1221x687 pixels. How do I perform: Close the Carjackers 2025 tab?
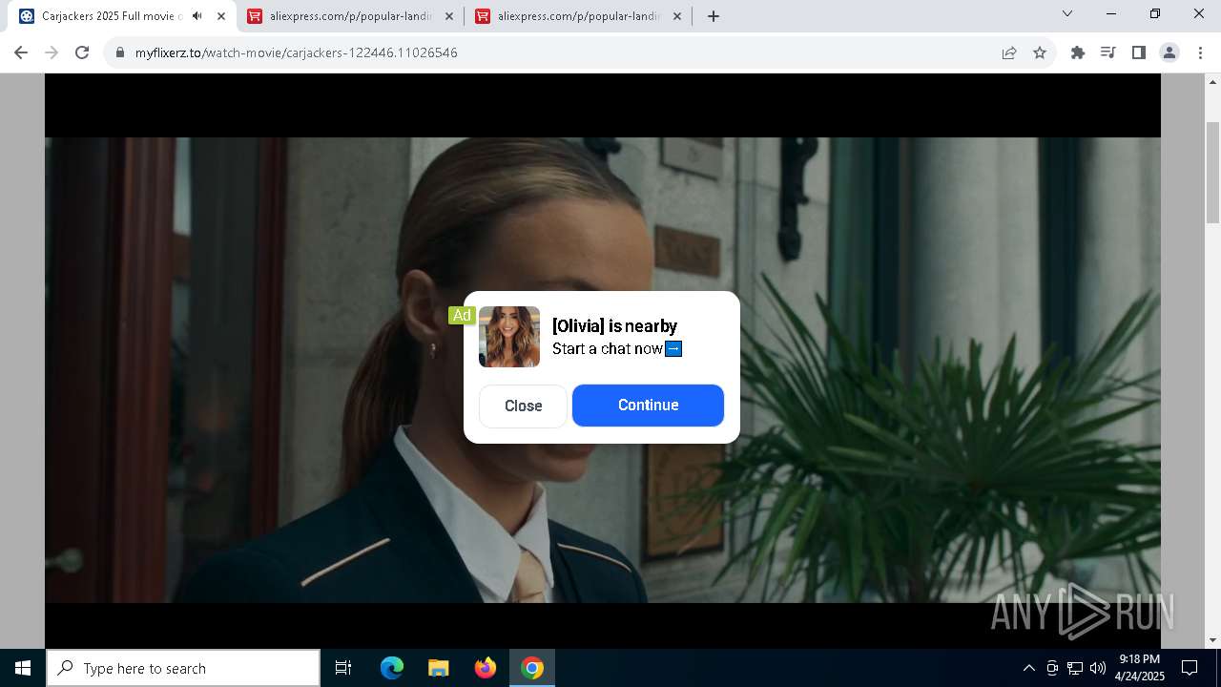(x=220, y=16)
